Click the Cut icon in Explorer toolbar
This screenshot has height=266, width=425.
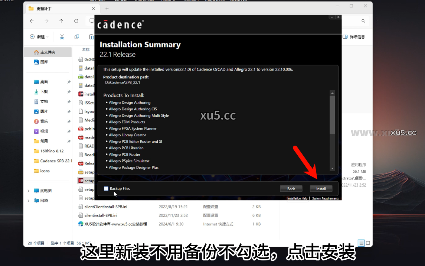click(x=62, y=37)
